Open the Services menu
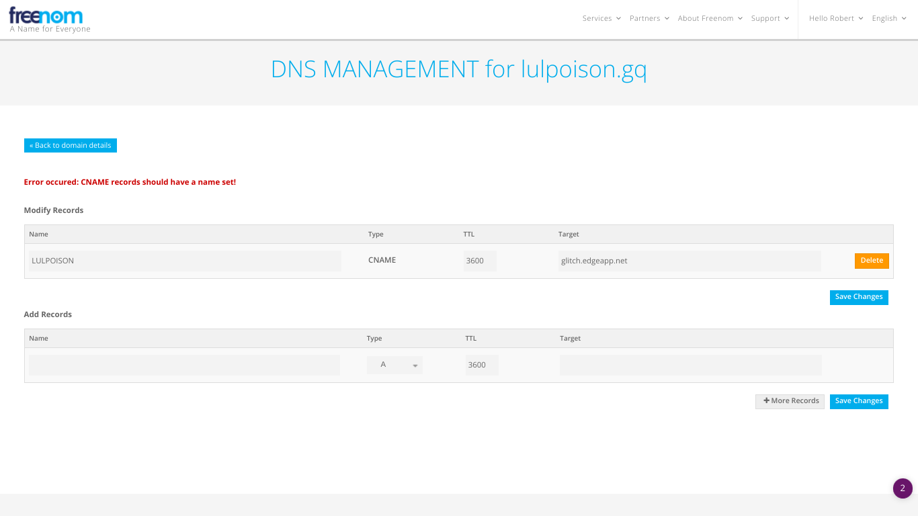The height and width of the screenshot is (516, 918). coord(601,19)
